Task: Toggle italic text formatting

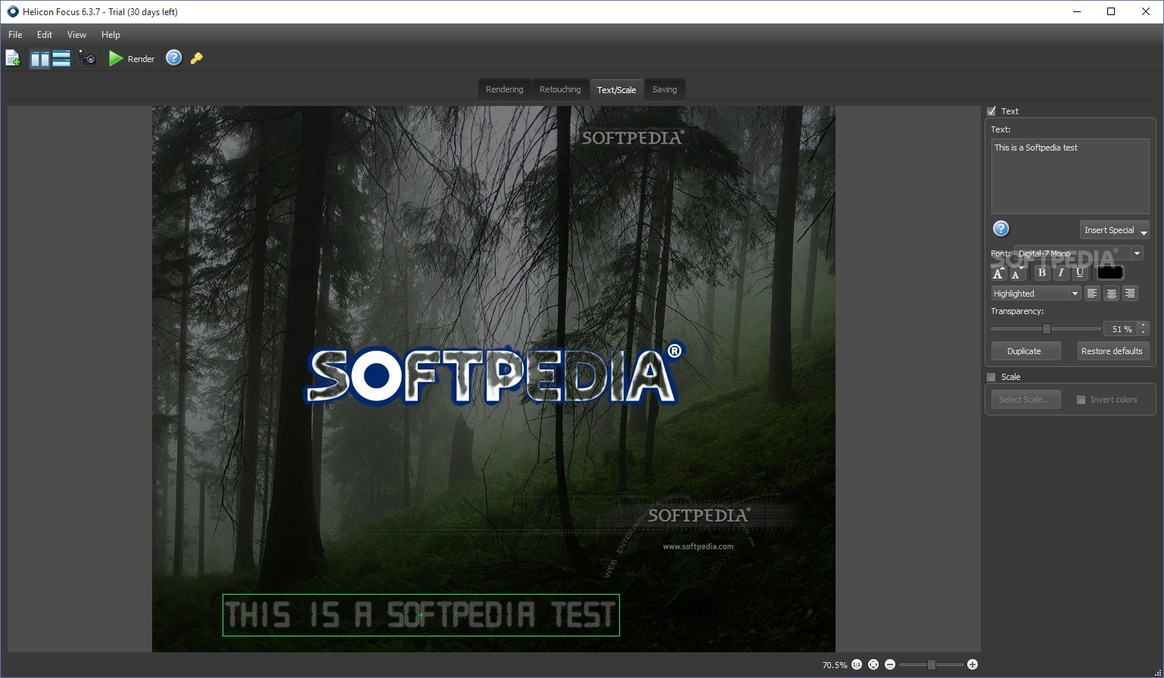Action: 1061,273
